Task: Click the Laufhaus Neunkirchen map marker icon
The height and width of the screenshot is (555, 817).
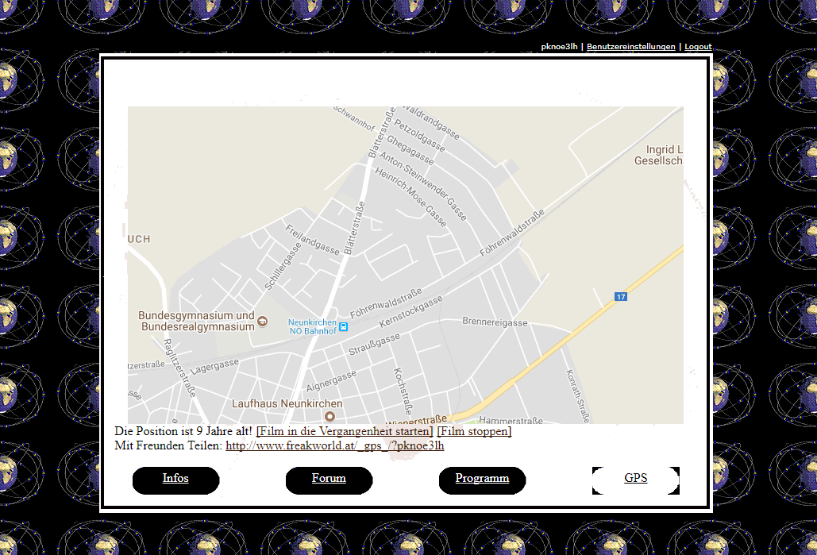Action: (329, 416)
